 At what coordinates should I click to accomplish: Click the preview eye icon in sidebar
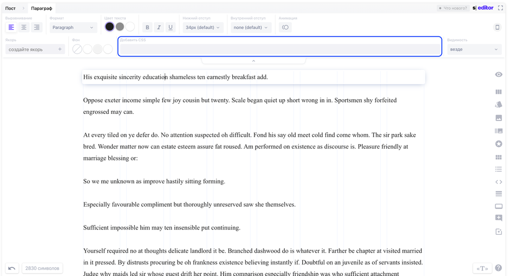(498, 75)
